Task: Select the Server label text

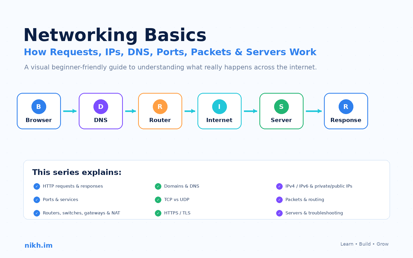Action: (x=281, y=120)
